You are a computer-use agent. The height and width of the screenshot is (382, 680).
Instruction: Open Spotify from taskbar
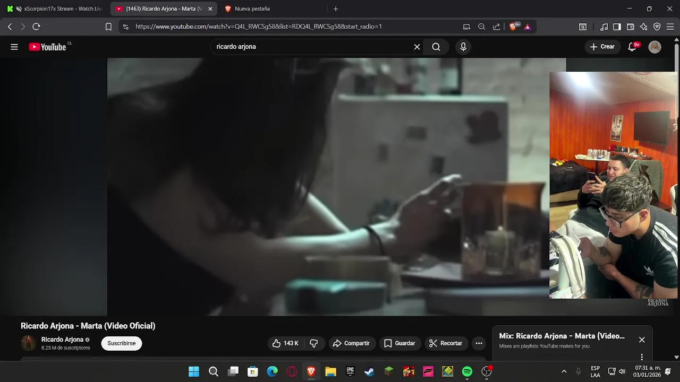pos(467,371)
